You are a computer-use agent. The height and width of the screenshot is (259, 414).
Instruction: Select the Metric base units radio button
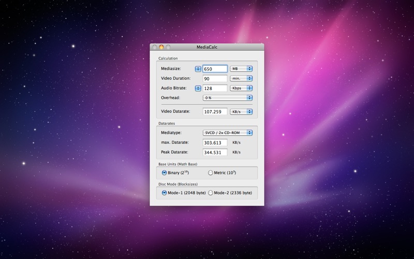(x=211, y=172)
